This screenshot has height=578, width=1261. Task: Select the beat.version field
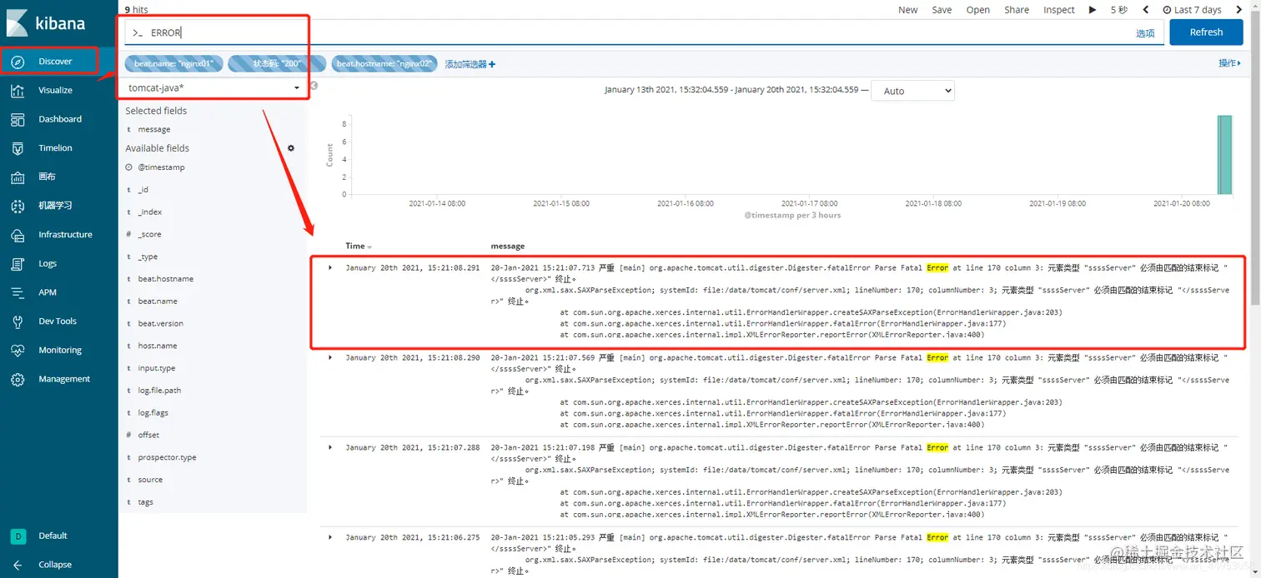[160, 324]
